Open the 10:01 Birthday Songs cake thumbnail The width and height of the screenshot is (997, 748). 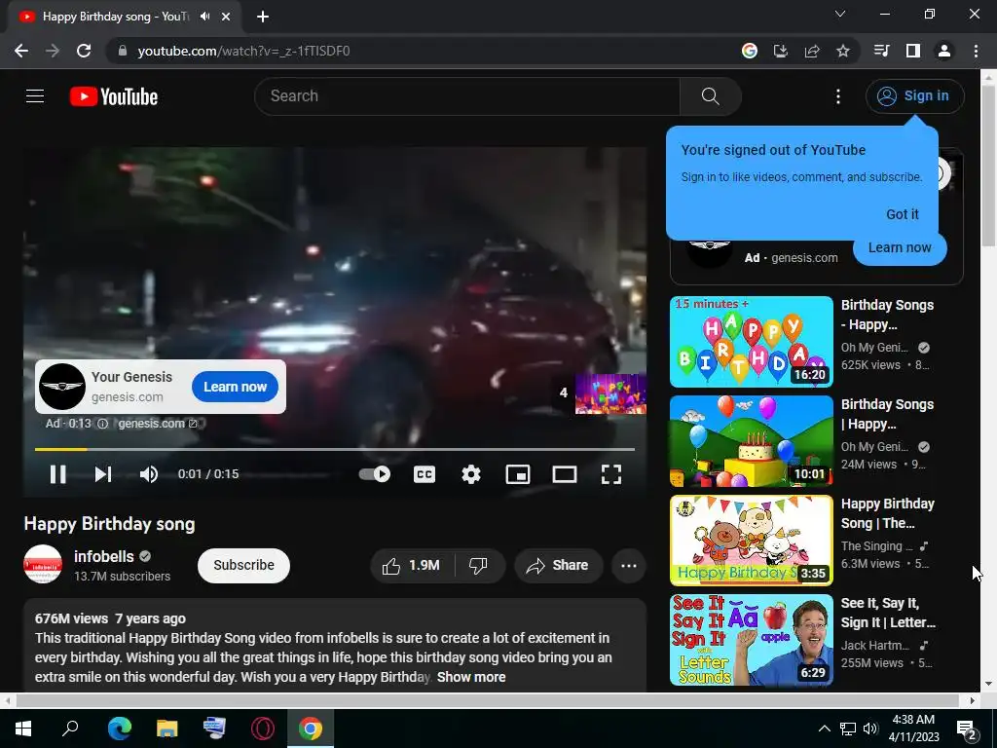pos(751,441)
